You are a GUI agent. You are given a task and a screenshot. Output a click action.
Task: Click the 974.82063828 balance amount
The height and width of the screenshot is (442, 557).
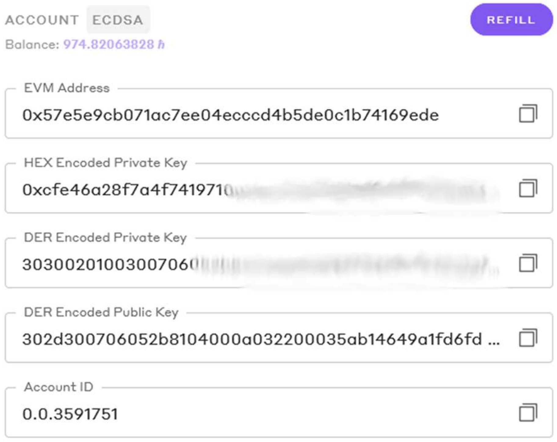[108, 45]
